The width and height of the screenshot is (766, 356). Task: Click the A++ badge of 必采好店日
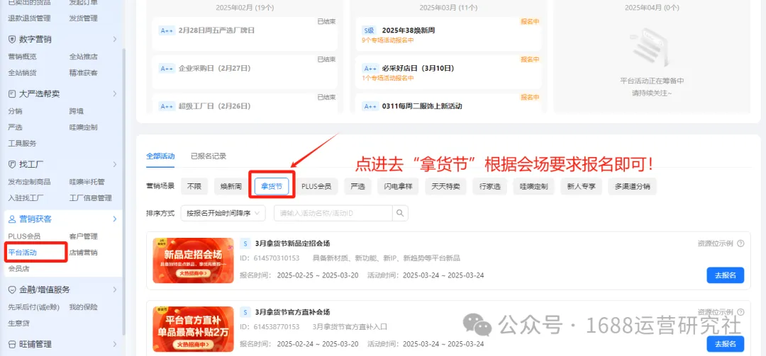370,68
